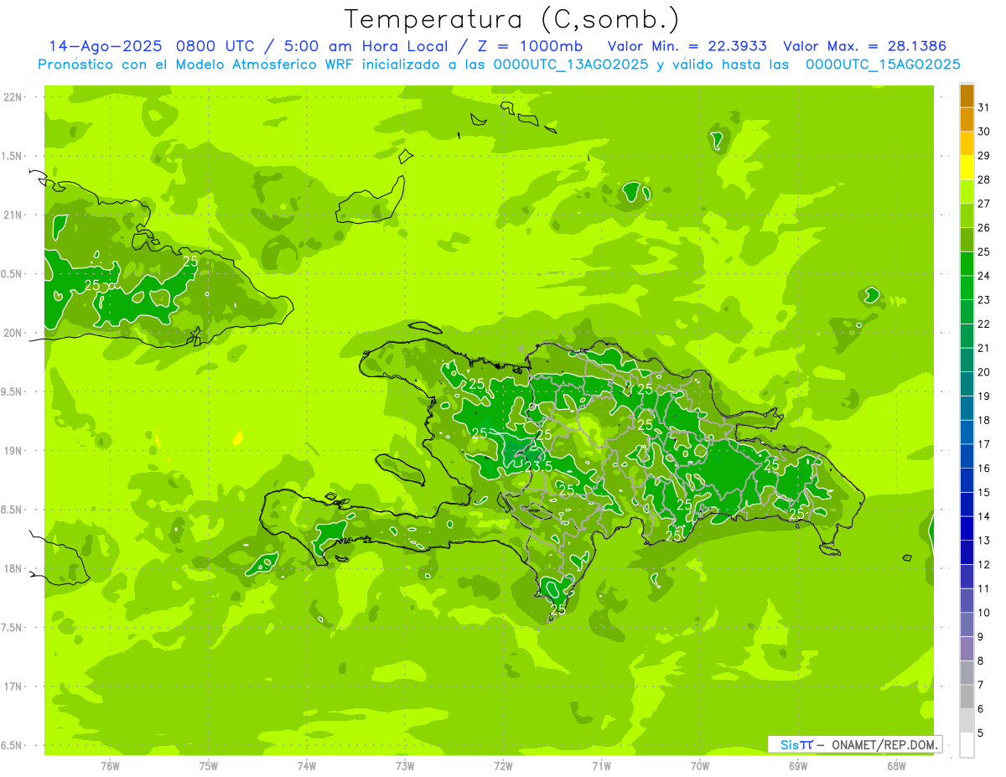Click the legend value 23
The image size is (1006, 777).
click(983, 300)
